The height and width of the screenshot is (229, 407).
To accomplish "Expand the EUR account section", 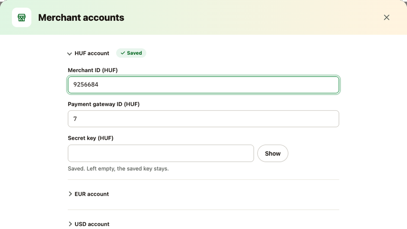I will point(88,194).
